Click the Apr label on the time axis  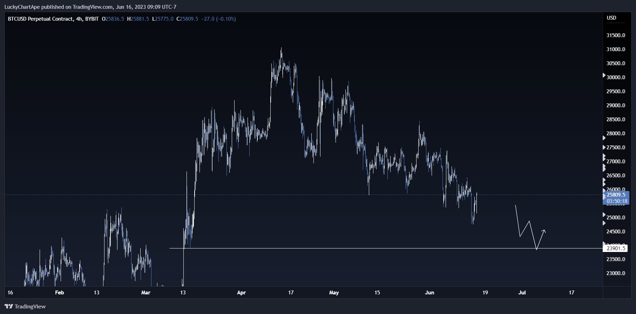tap(242, 293)
